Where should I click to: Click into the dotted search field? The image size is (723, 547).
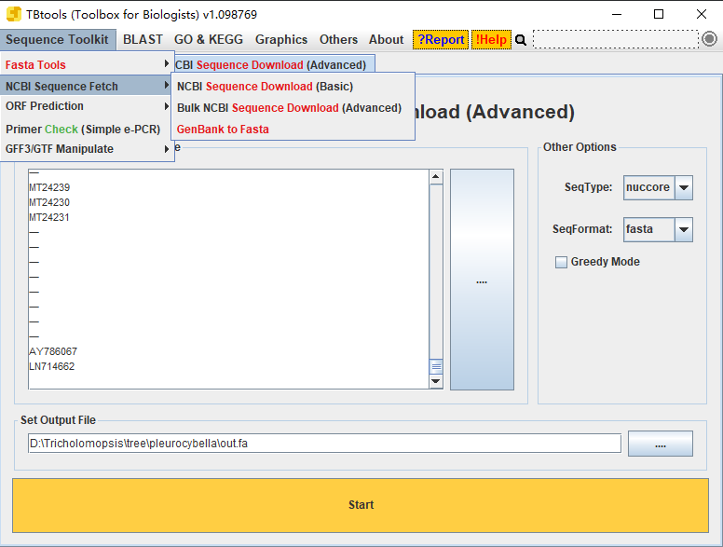(616, 40)
